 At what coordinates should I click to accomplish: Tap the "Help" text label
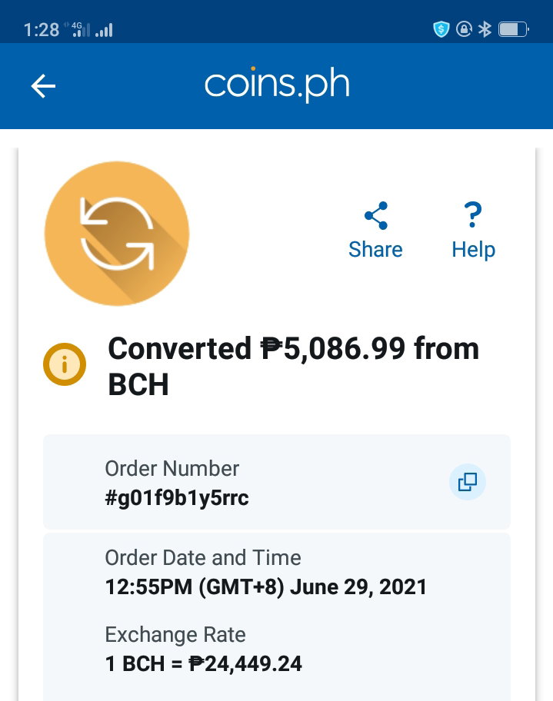click(x=473, y=250)
